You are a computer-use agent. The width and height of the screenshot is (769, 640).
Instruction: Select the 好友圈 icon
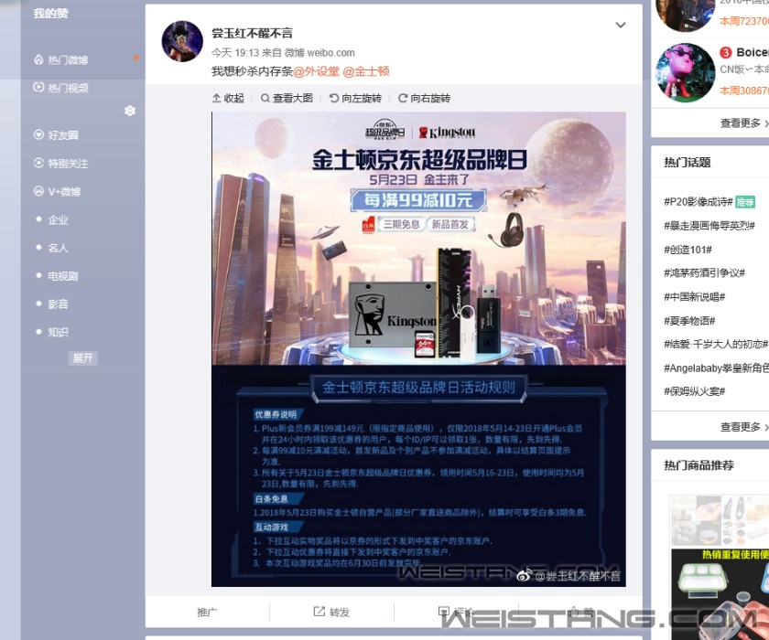pos(38,134)
